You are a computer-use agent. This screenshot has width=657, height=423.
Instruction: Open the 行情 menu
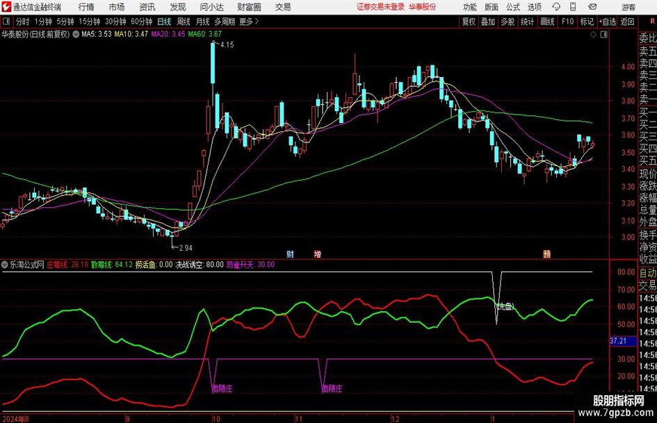click(86, 7)
